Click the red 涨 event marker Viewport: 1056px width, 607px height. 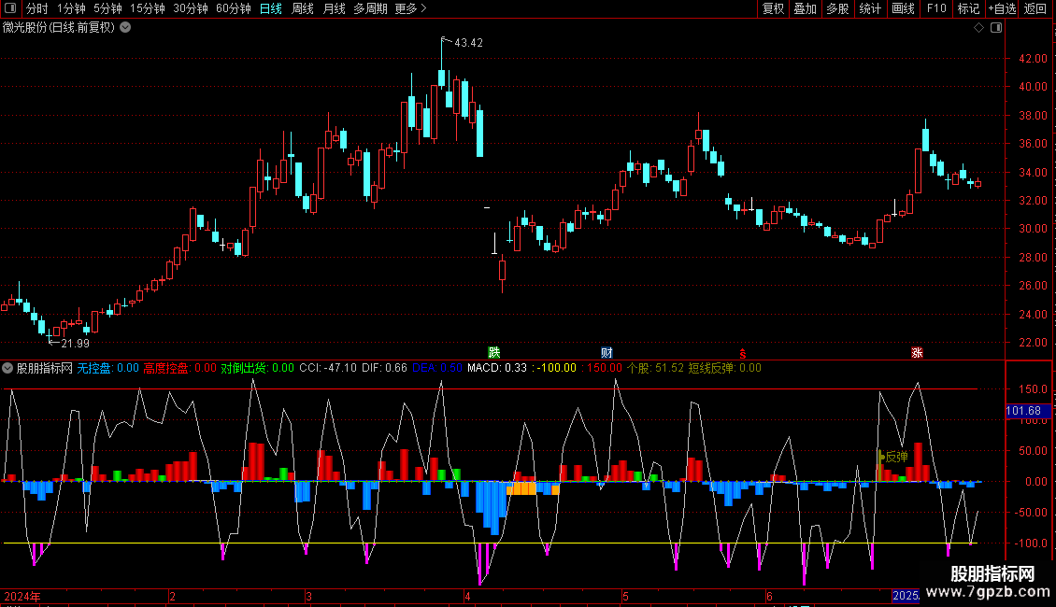tap(917, 353)
